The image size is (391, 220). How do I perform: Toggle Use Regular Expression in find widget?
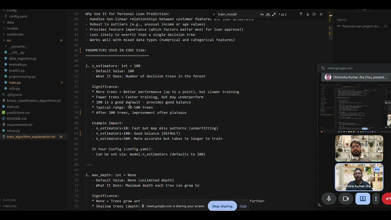click(x=274, y=14)
